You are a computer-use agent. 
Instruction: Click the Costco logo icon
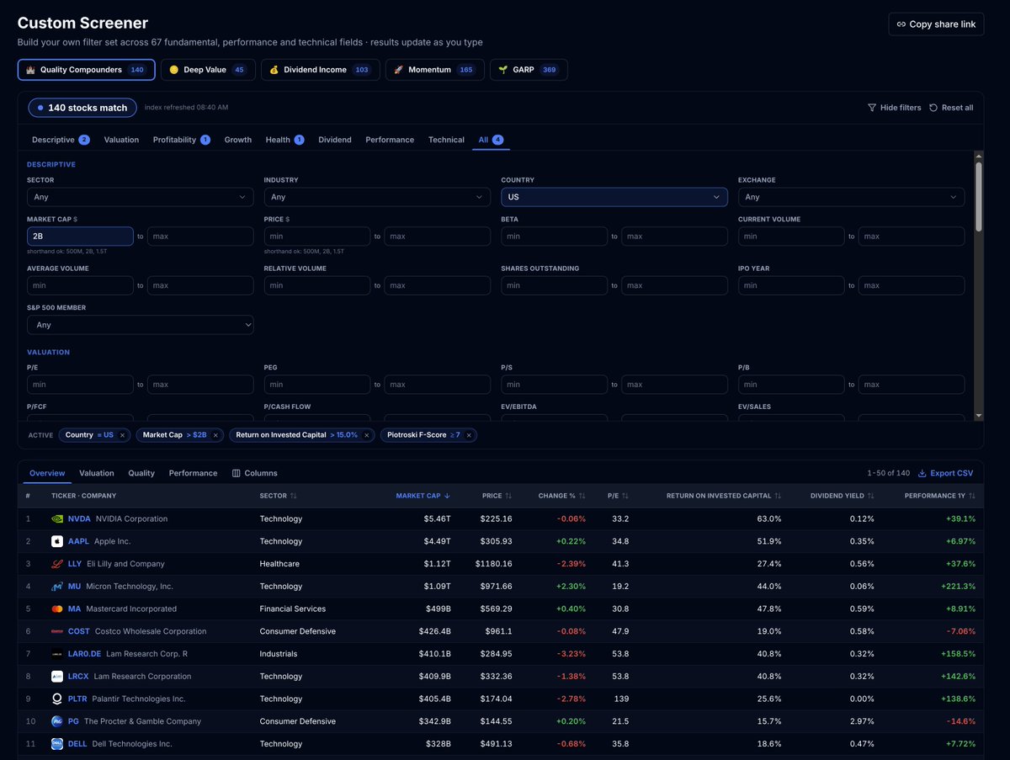[x=57, y=631]
